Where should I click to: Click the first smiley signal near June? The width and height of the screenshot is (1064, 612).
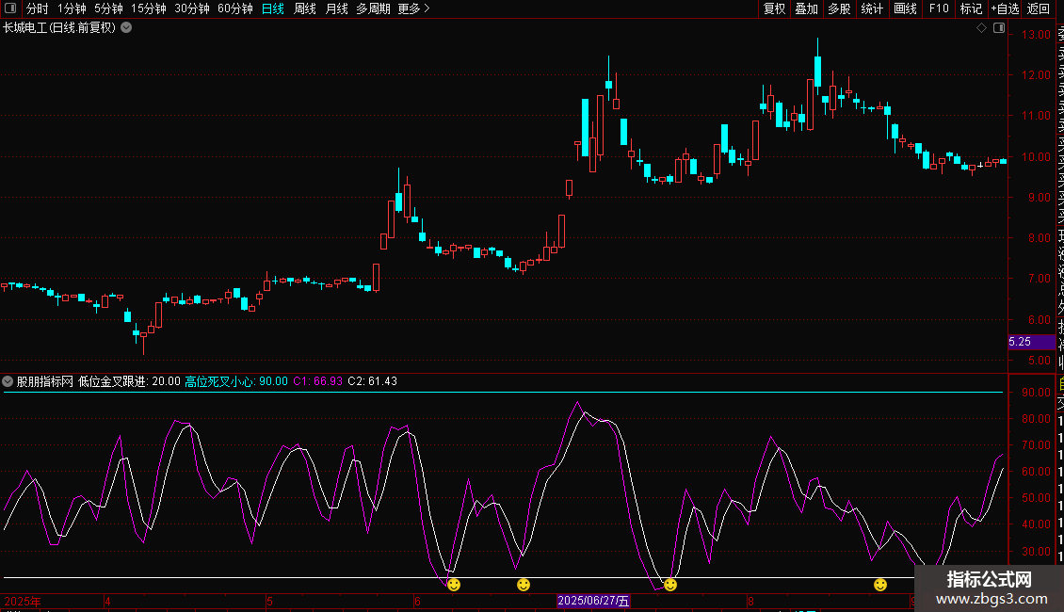point(454,585)
